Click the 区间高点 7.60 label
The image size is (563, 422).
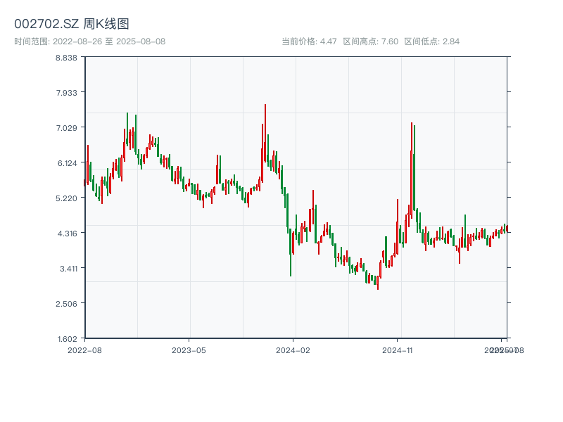point(371,41)
